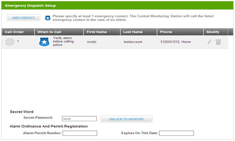Click the pencil edit icon for ncsdc
The image size is (235, 141).
coord(209,42)
